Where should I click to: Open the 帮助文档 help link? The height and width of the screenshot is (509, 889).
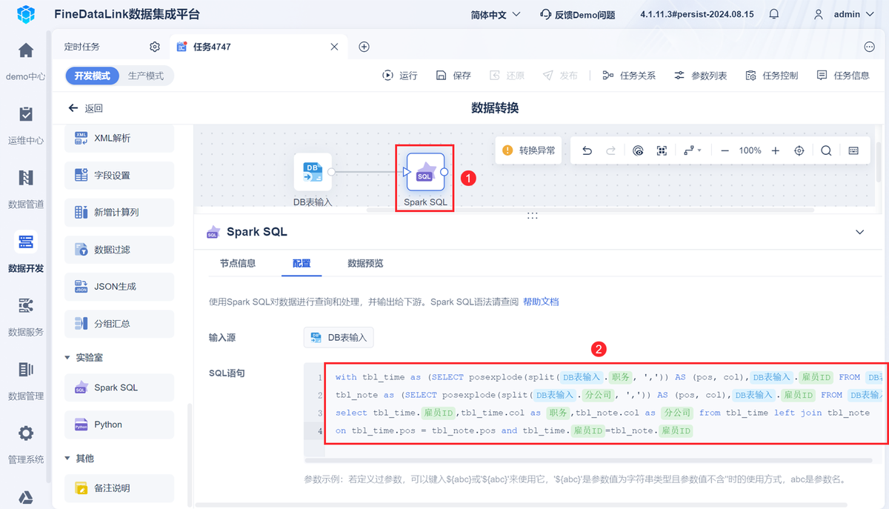541,302
